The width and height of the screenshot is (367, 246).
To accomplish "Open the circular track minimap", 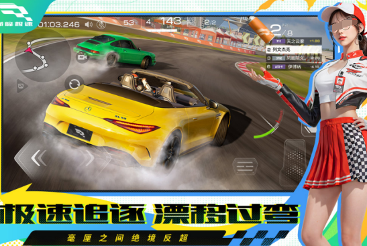I will (43, 56).
